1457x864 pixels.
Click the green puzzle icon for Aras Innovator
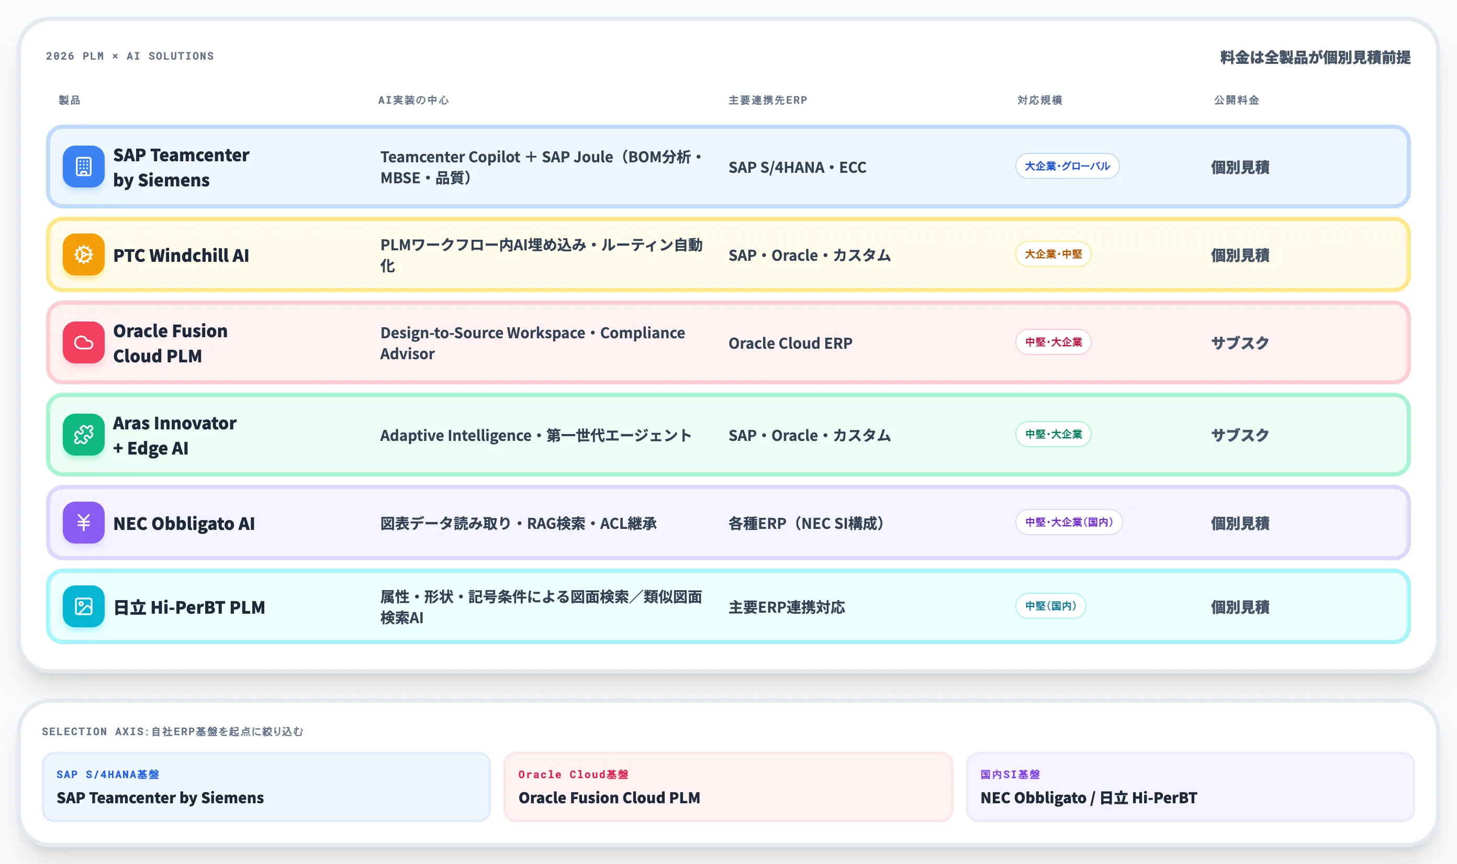coord(83,434)
